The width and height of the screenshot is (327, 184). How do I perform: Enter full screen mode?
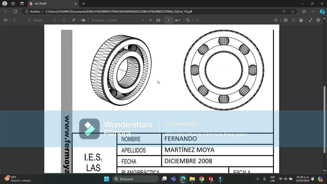pyautogui.click(x=311, y=20)
